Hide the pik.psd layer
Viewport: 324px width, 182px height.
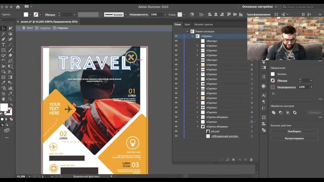(176, 131)
